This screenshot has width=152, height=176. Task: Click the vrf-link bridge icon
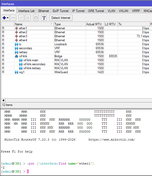pos(17,56)
